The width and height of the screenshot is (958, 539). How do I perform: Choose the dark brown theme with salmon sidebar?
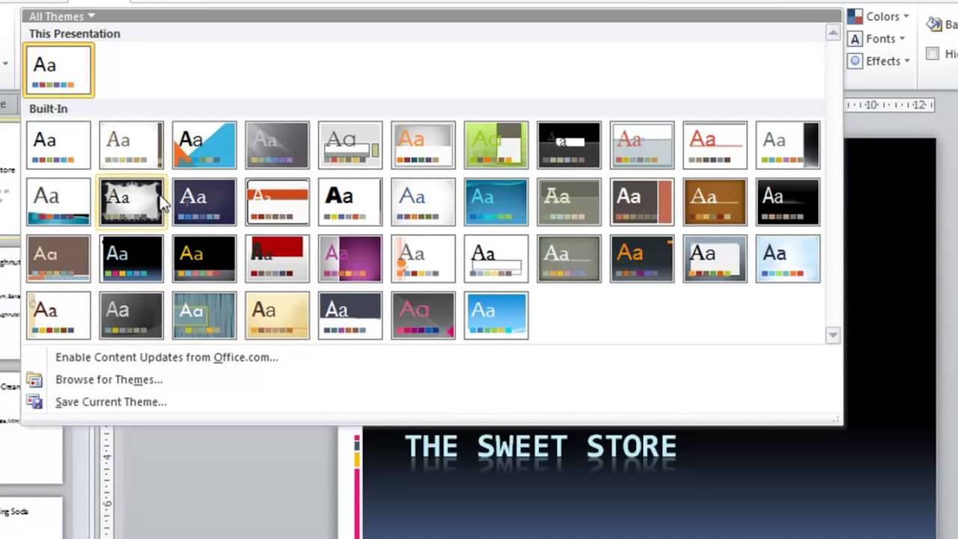click(x=642, y=202)
